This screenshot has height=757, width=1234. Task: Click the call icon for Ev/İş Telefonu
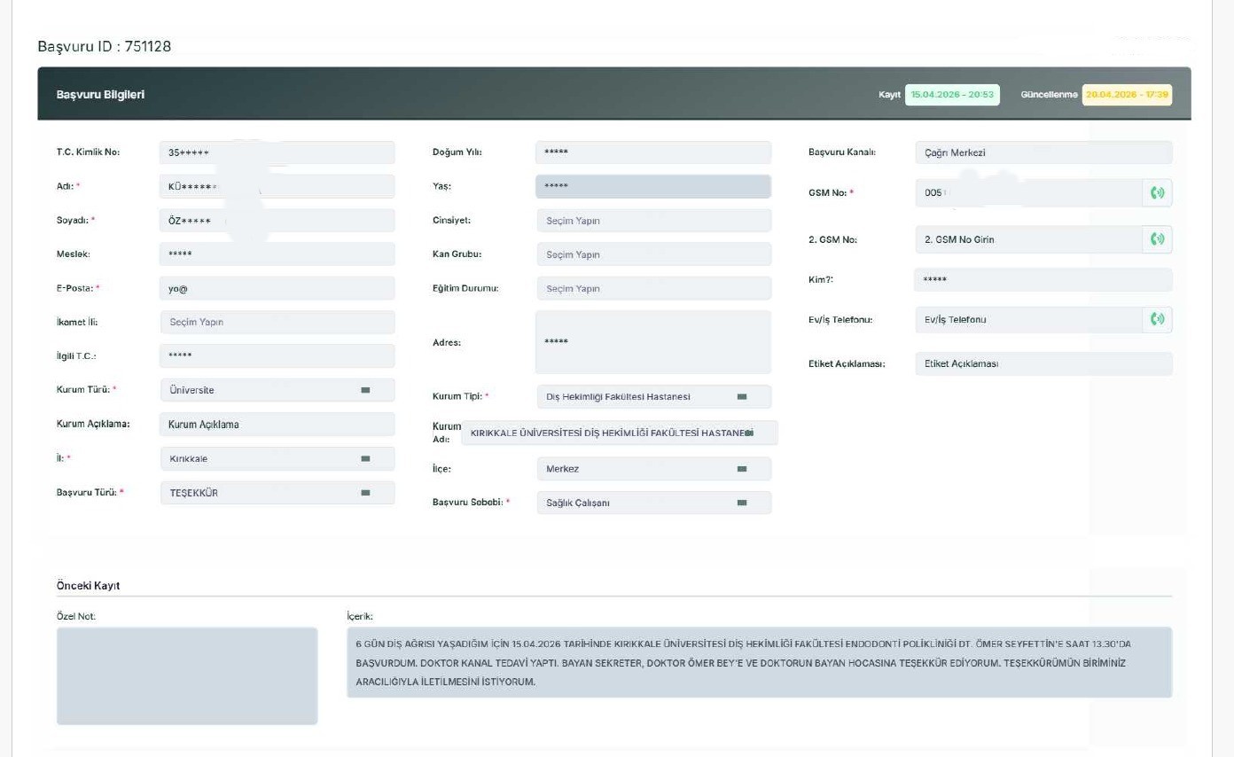point(1157,319)
